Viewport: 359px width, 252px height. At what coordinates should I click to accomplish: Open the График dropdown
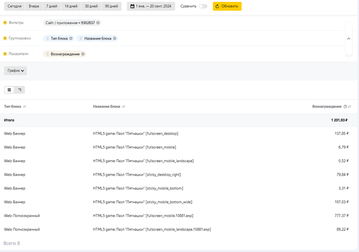(15, 71)
